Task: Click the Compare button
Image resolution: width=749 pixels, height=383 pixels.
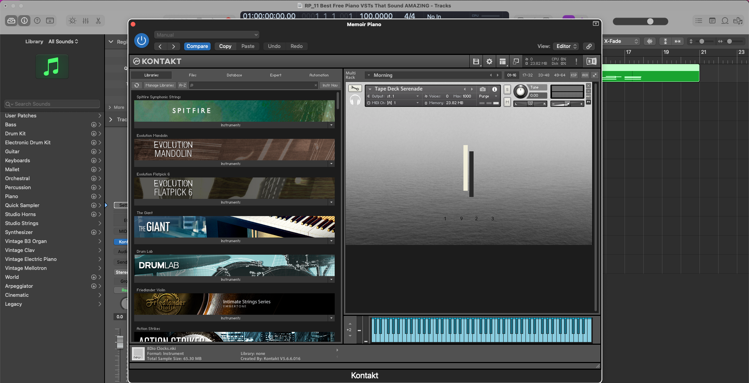Action: pyautogui.click(x=197, y=46)
